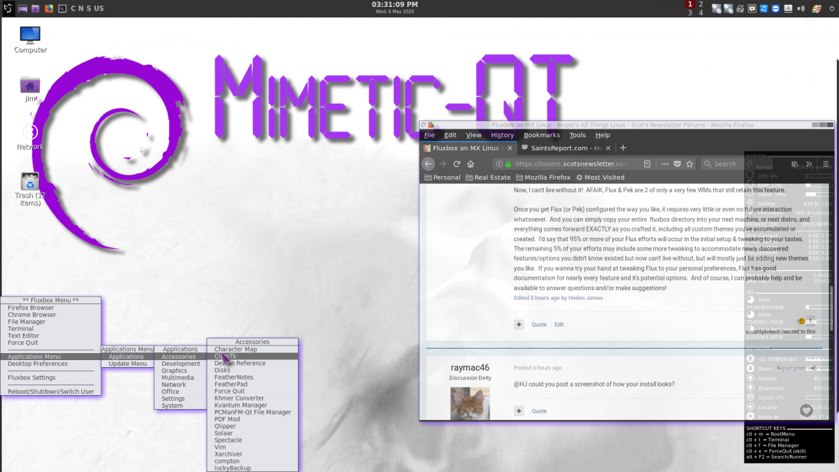
Task: Select Firefox Browser in Fluxbox Menu
Action: [51, 308]
